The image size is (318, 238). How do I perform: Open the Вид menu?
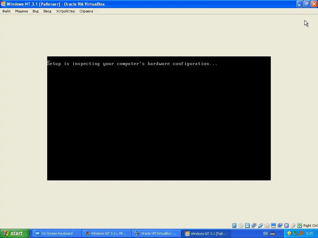[x=35, y=11]
